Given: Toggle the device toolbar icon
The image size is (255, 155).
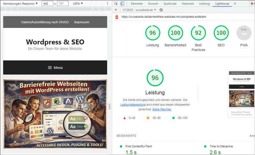Looking at the screenshot, I should click(122, 4).
